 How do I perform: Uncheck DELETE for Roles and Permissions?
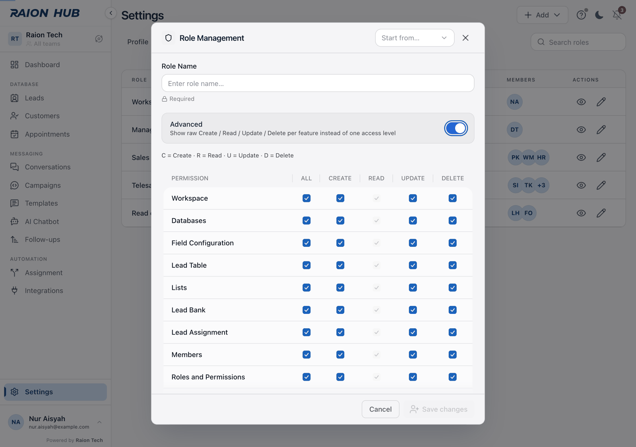click(x=452, y=377)
